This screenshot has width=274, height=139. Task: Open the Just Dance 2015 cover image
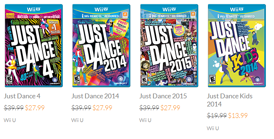pyautogui.click(x=169, y=45)
